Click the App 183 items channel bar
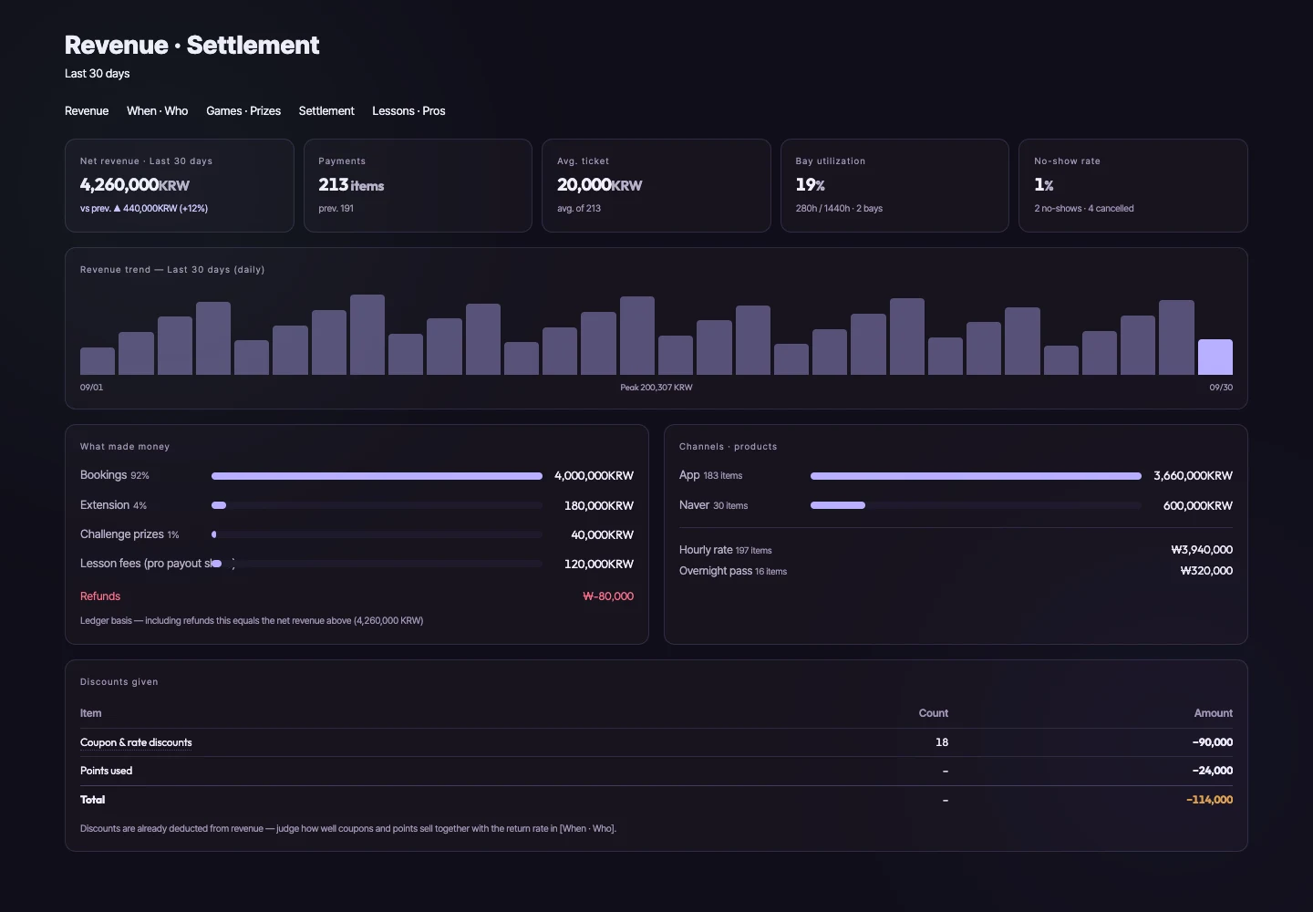Image resolution: width=1313 pixels, height=912 pixels. [976, 476]
